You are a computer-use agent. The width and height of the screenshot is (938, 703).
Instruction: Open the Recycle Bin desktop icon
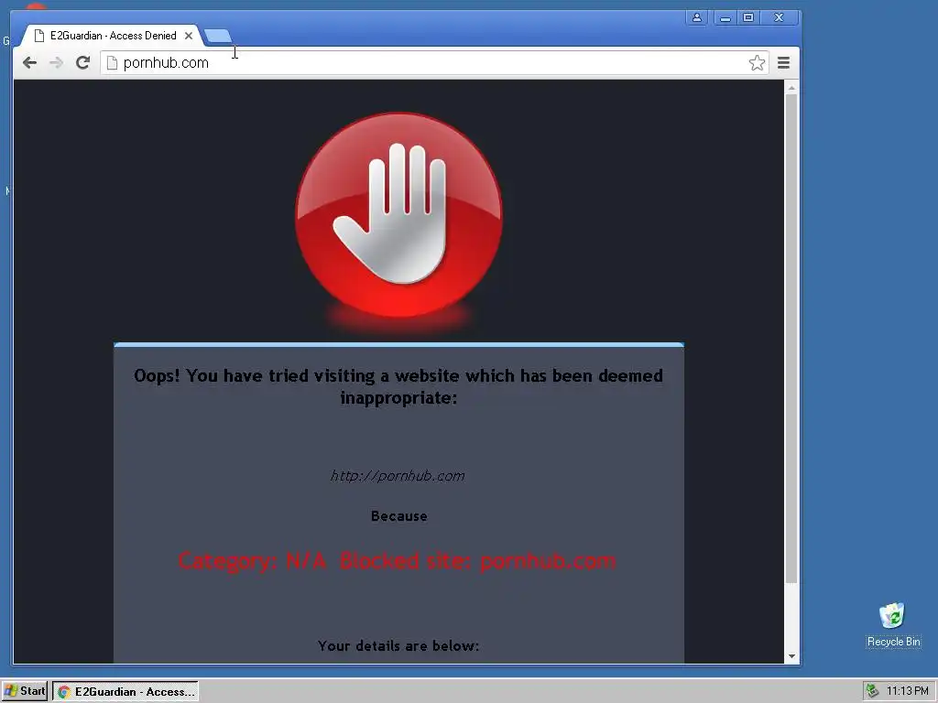pyautogui.click(x=893, y=624)
